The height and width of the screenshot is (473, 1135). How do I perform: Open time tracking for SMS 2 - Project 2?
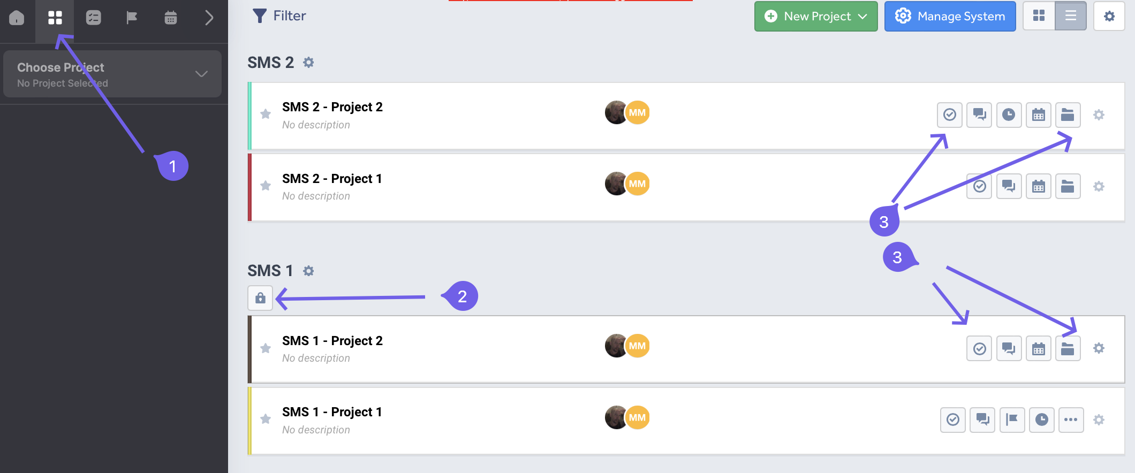[x=1009, y=115]
